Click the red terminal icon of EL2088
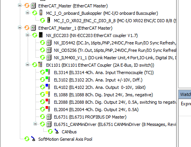The height and width of the screenshot is (147, 191). 48,101
